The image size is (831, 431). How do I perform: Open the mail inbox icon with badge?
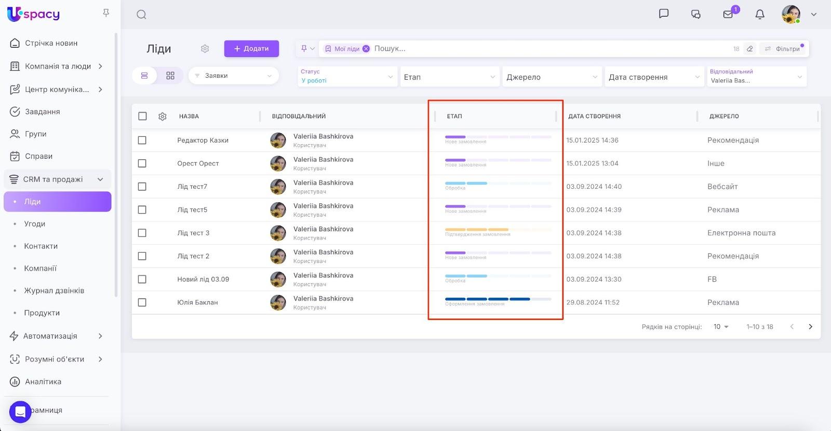pos(728,15)
